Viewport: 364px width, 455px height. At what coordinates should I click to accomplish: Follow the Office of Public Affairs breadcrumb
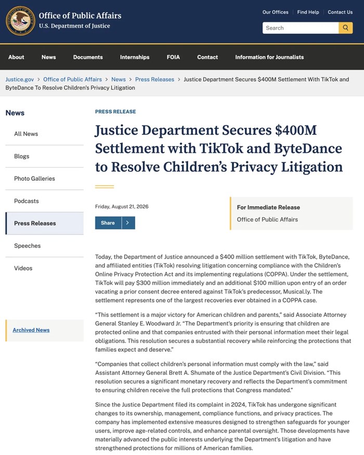pos(72,79)
